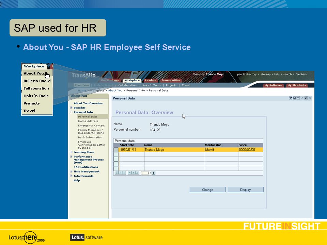This screenshot has height=245, width=327.
Task: Click the TransAlta logo
Action: point(84,75)
